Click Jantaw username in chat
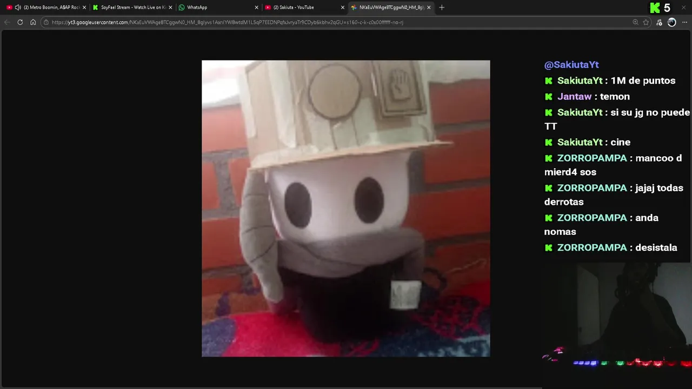Screen dimensions: 692x389 pos(574,97)
